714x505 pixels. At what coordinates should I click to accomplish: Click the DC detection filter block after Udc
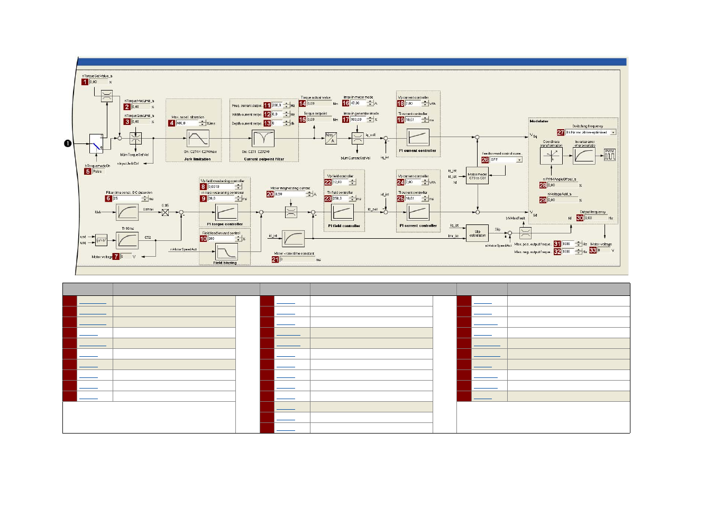tap(127, 212)
